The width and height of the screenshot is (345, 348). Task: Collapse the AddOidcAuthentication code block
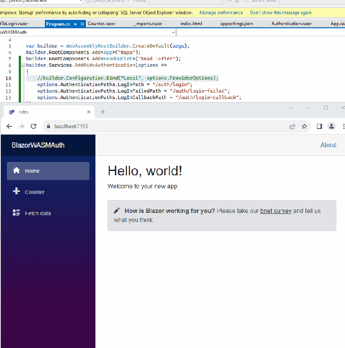point(23,65)
